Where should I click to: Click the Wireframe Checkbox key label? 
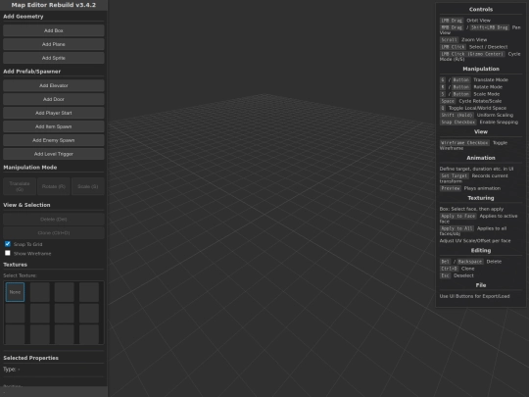point(464,143)
